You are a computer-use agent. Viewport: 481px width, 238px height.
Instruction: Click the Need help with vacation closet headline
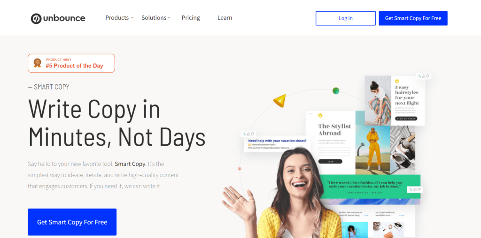tap(277, 141)
